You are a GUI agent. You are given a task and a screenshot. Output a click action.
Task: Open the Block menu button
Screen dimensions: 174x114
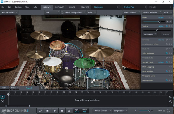pos(14,88)
